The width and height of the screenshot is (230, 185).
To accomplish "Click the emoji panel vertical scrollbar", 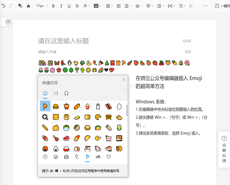I will [x=127, y=110].
